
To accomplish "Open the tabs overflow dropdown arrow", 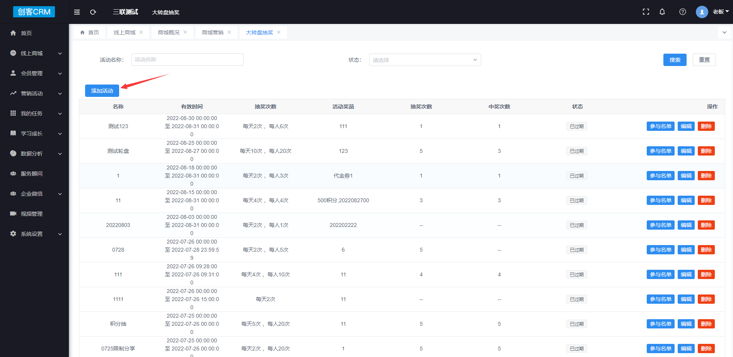I will click(724, 32).
